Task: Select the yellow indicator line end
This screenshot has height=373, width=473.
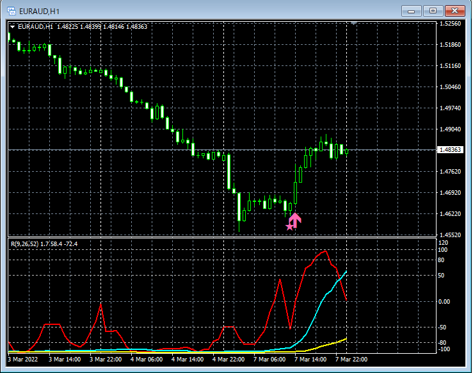Action: [x=346, y=339]
